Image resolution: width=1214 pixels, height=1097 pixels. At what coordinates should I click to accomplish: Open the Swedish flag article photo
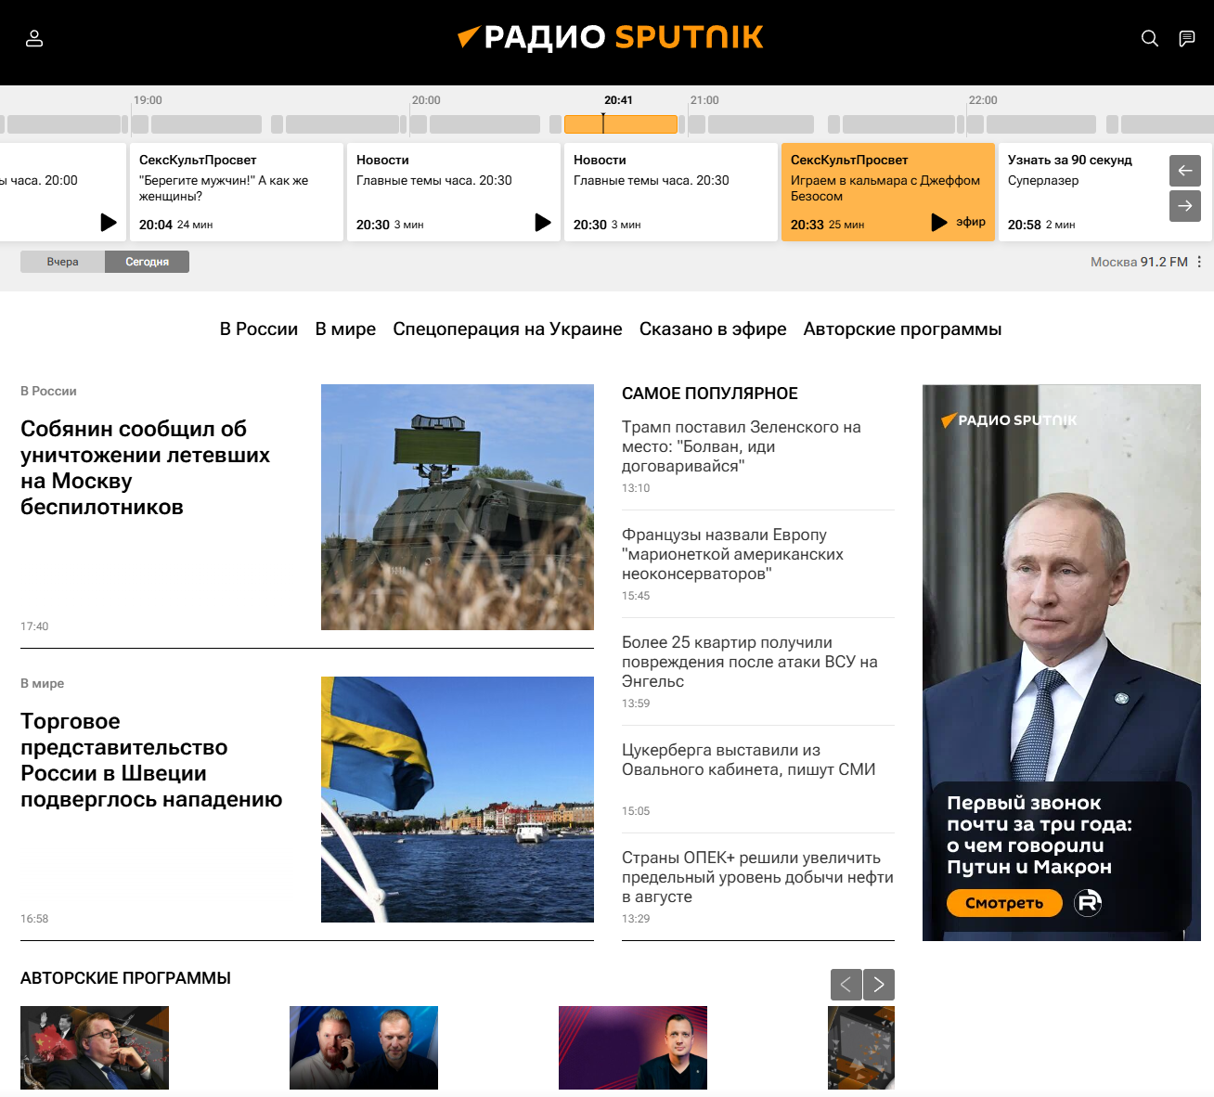point(458,799)
